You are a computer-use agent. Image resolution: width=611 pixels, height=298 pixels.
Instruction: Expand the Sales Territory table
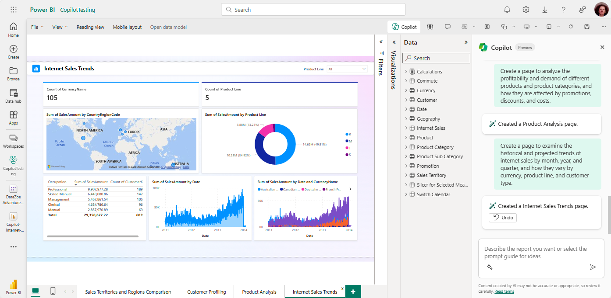(x=406, y=175)
